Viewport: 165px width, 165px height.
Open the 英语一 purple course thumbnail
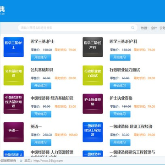point(14,132)
